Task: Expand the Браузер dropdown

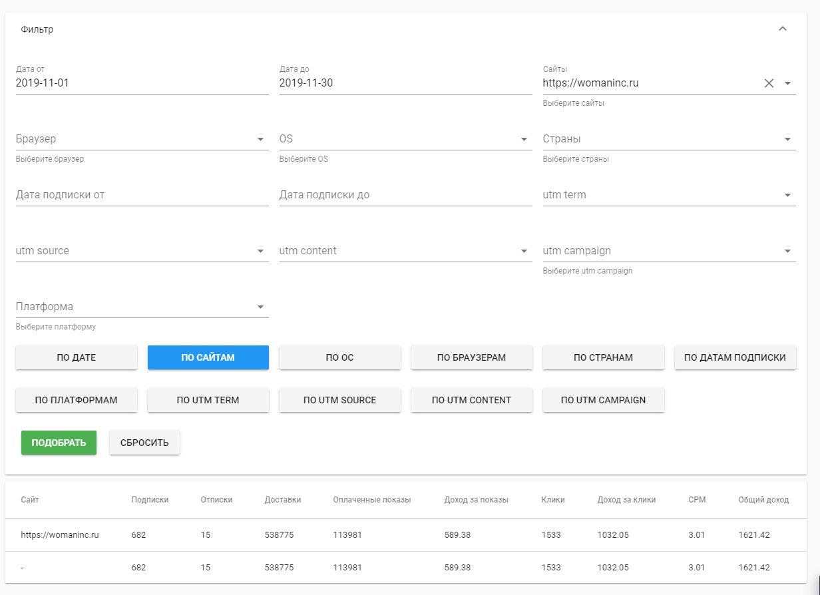Action: pos(260,139)
